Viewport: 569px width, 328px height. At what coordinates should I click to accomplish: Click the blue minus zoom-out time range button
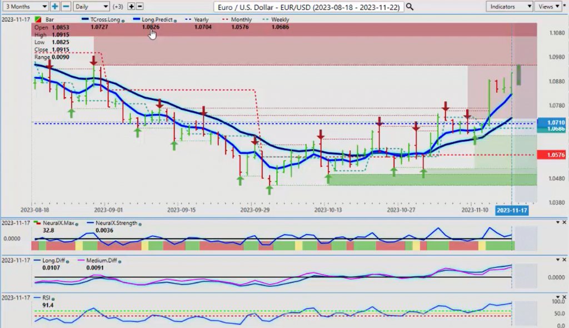pyautogui.click(x=66, y=6)
